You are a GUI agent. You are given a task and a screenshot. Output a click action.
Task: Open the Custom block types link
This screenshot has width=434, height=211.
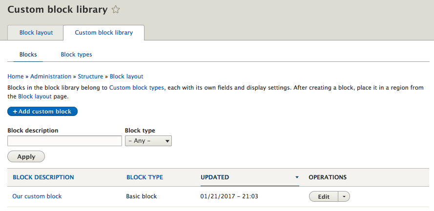click(x=137, y=88)
